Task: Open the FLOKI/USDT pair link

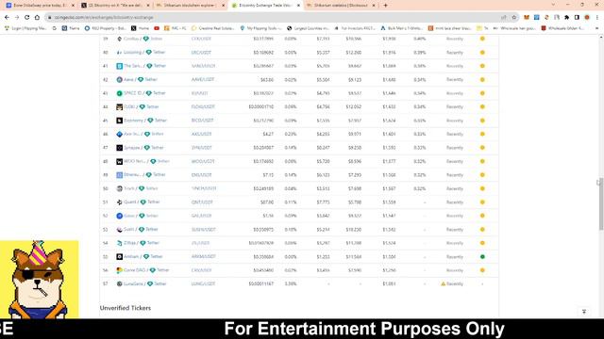Action: tap(203, 106)
